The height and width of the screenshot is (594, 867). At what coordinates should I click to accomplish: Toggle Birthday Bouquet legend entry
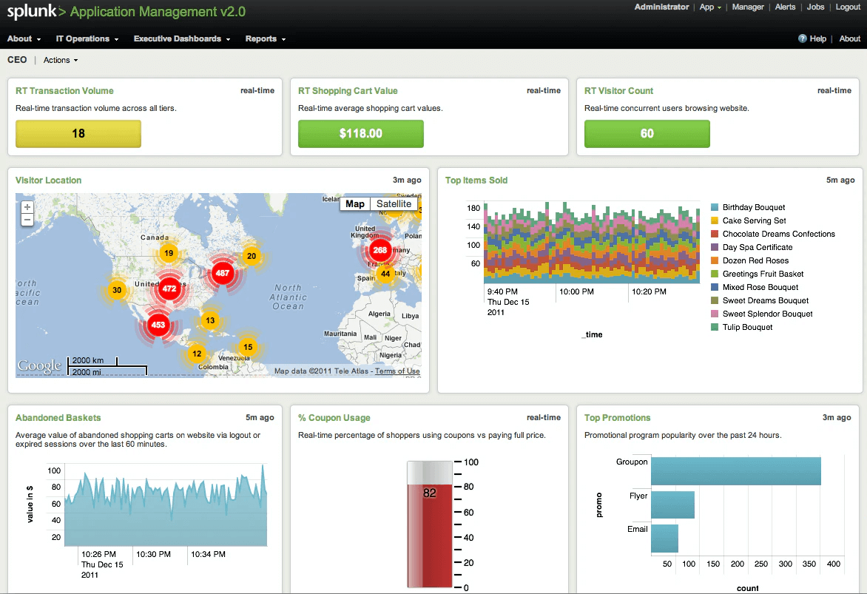[753, 208]
